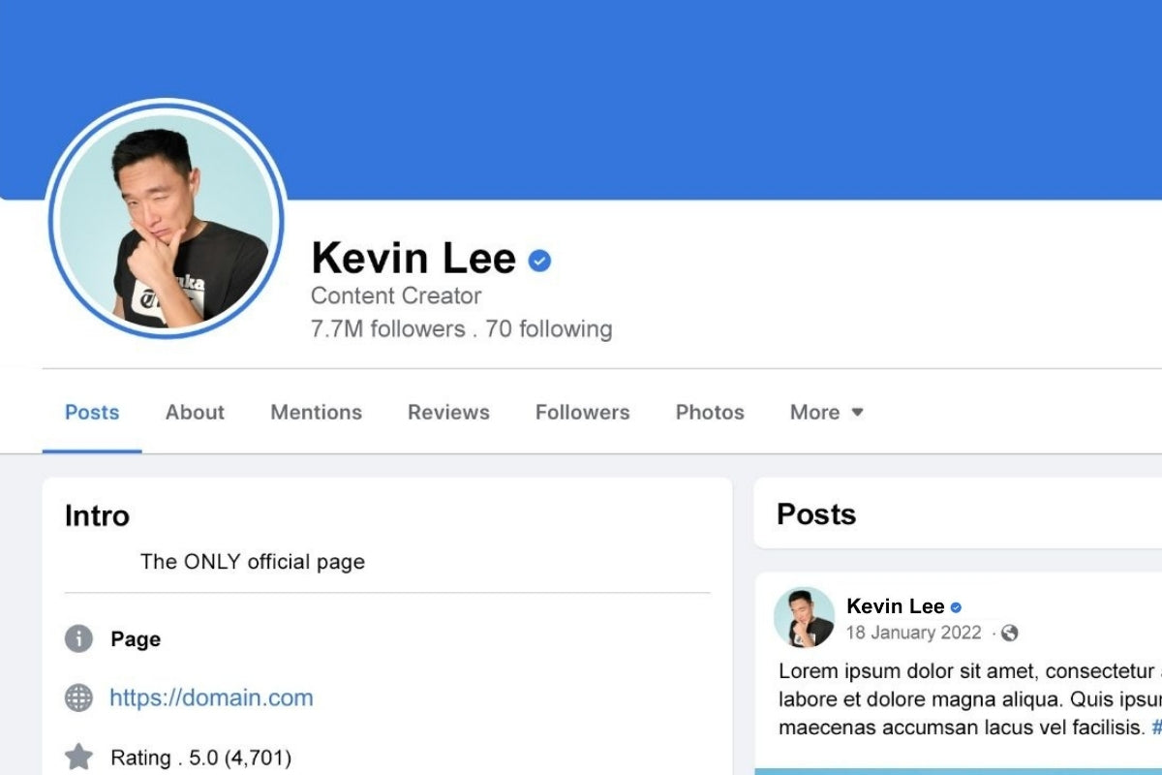The image size is (1162, 775).
Task: Click the 70 following text
Action: pyautogui.click(x=549, y=329)
